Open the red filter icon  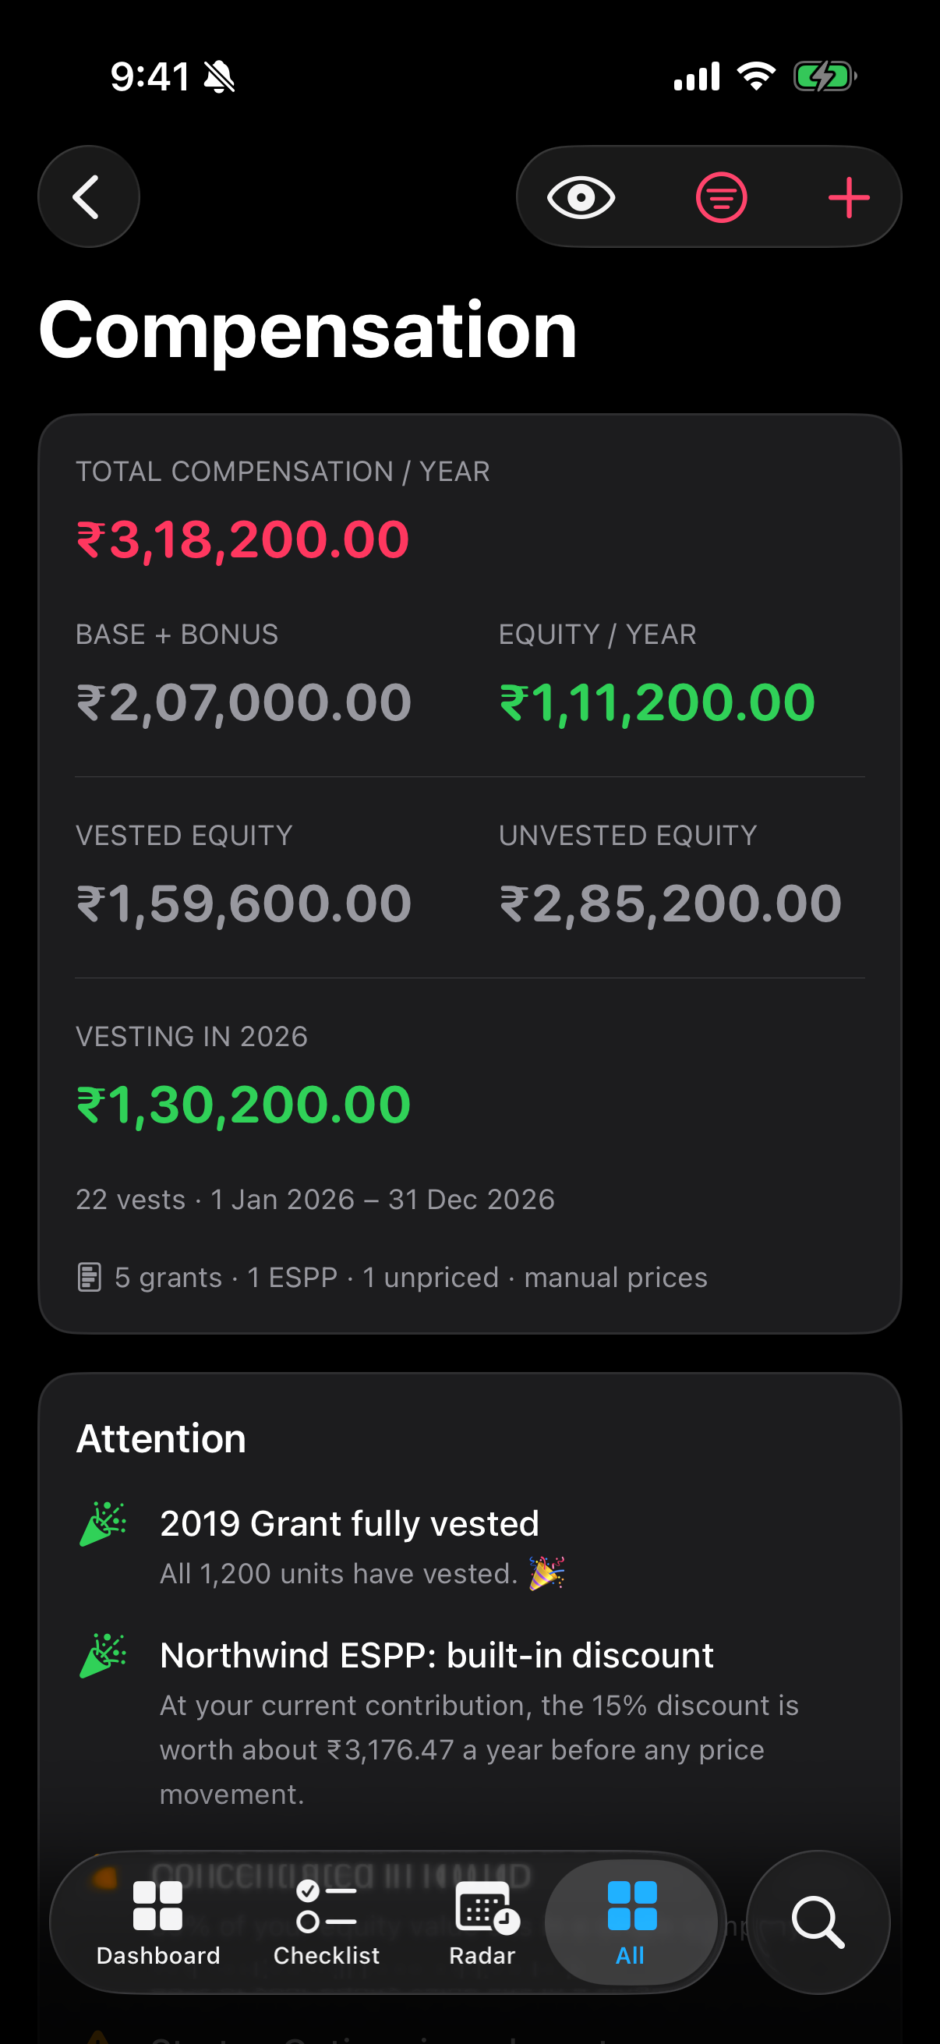pyautogui.click(x=721, y=196)
